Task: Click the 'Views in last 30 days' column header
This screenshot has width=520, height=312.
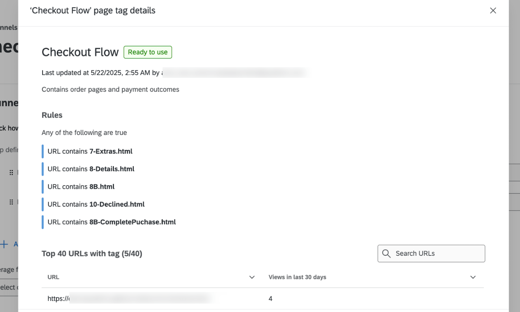Action: pyautogui.click(x=297, y=277)
